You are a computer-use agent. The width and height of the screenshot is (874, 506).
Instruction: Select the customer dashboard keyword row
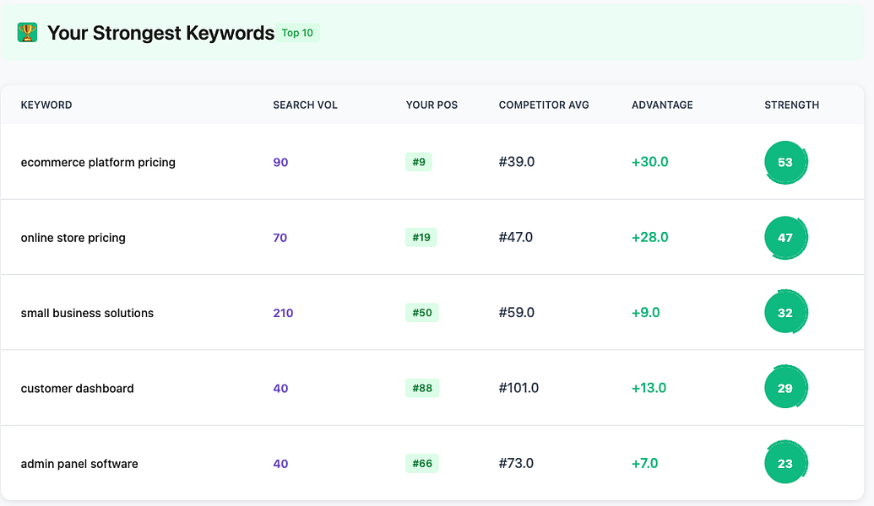tap(78, 389)
